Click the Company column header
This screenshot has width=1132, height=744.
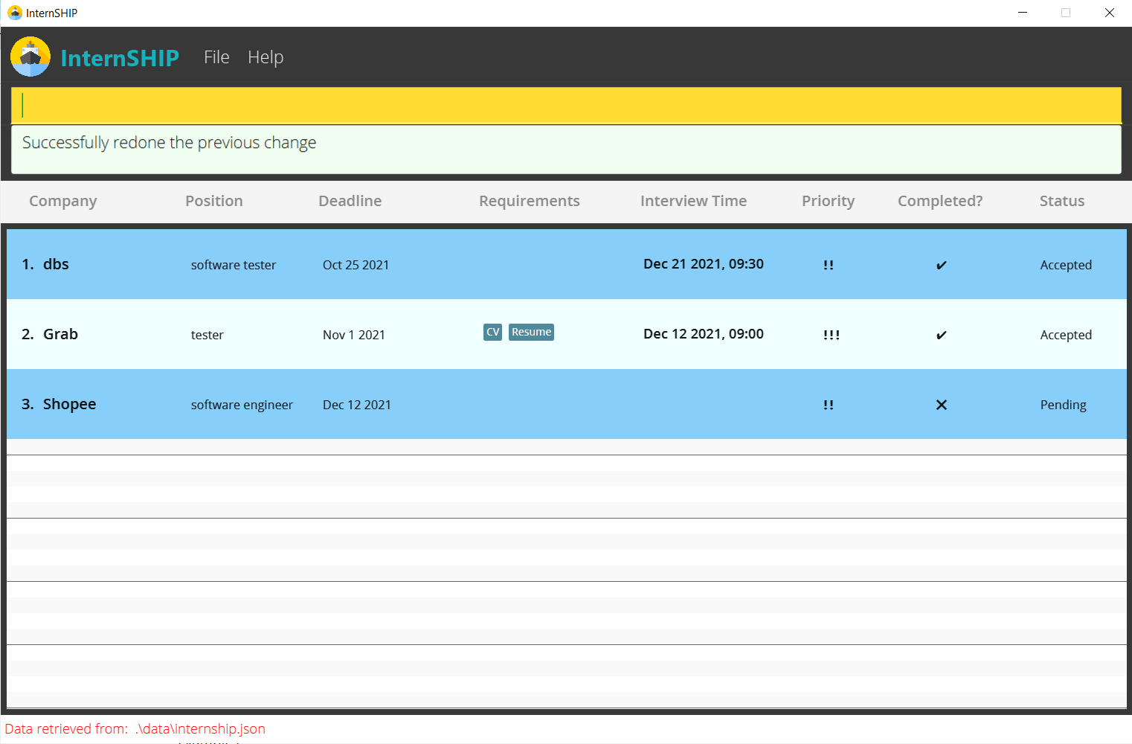pyautogui.click(x=63, y=201)
